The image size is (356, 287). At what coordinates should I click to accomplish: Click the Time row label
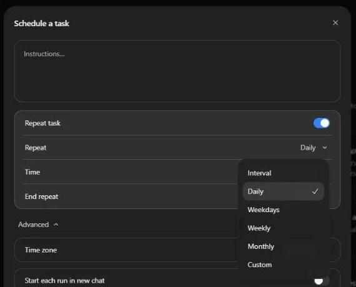coord(32,172)
